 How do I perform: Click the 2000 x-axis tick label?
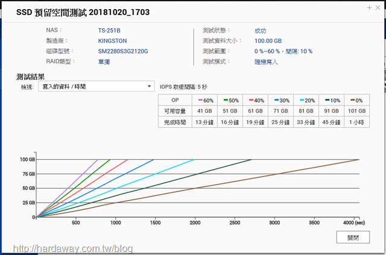[195, 223]
